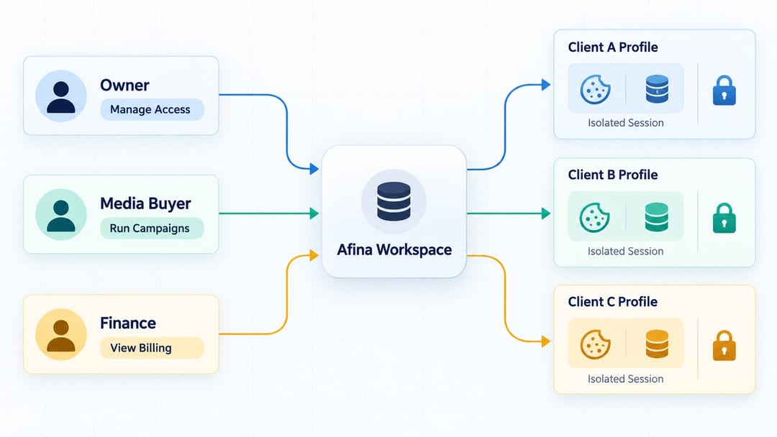
Task: Click the cookie icon in Client B Profile
Action: tap(595, 217)
